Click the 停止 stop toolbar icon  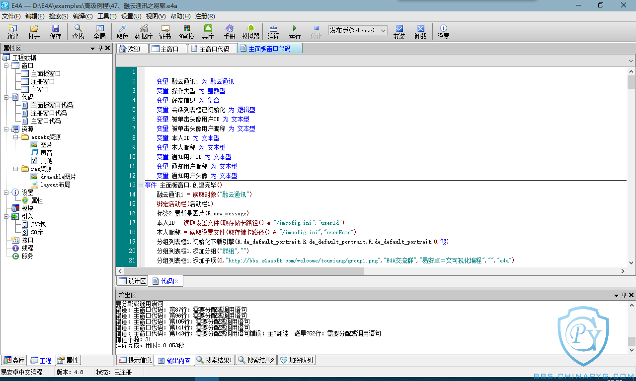(316, 32)
